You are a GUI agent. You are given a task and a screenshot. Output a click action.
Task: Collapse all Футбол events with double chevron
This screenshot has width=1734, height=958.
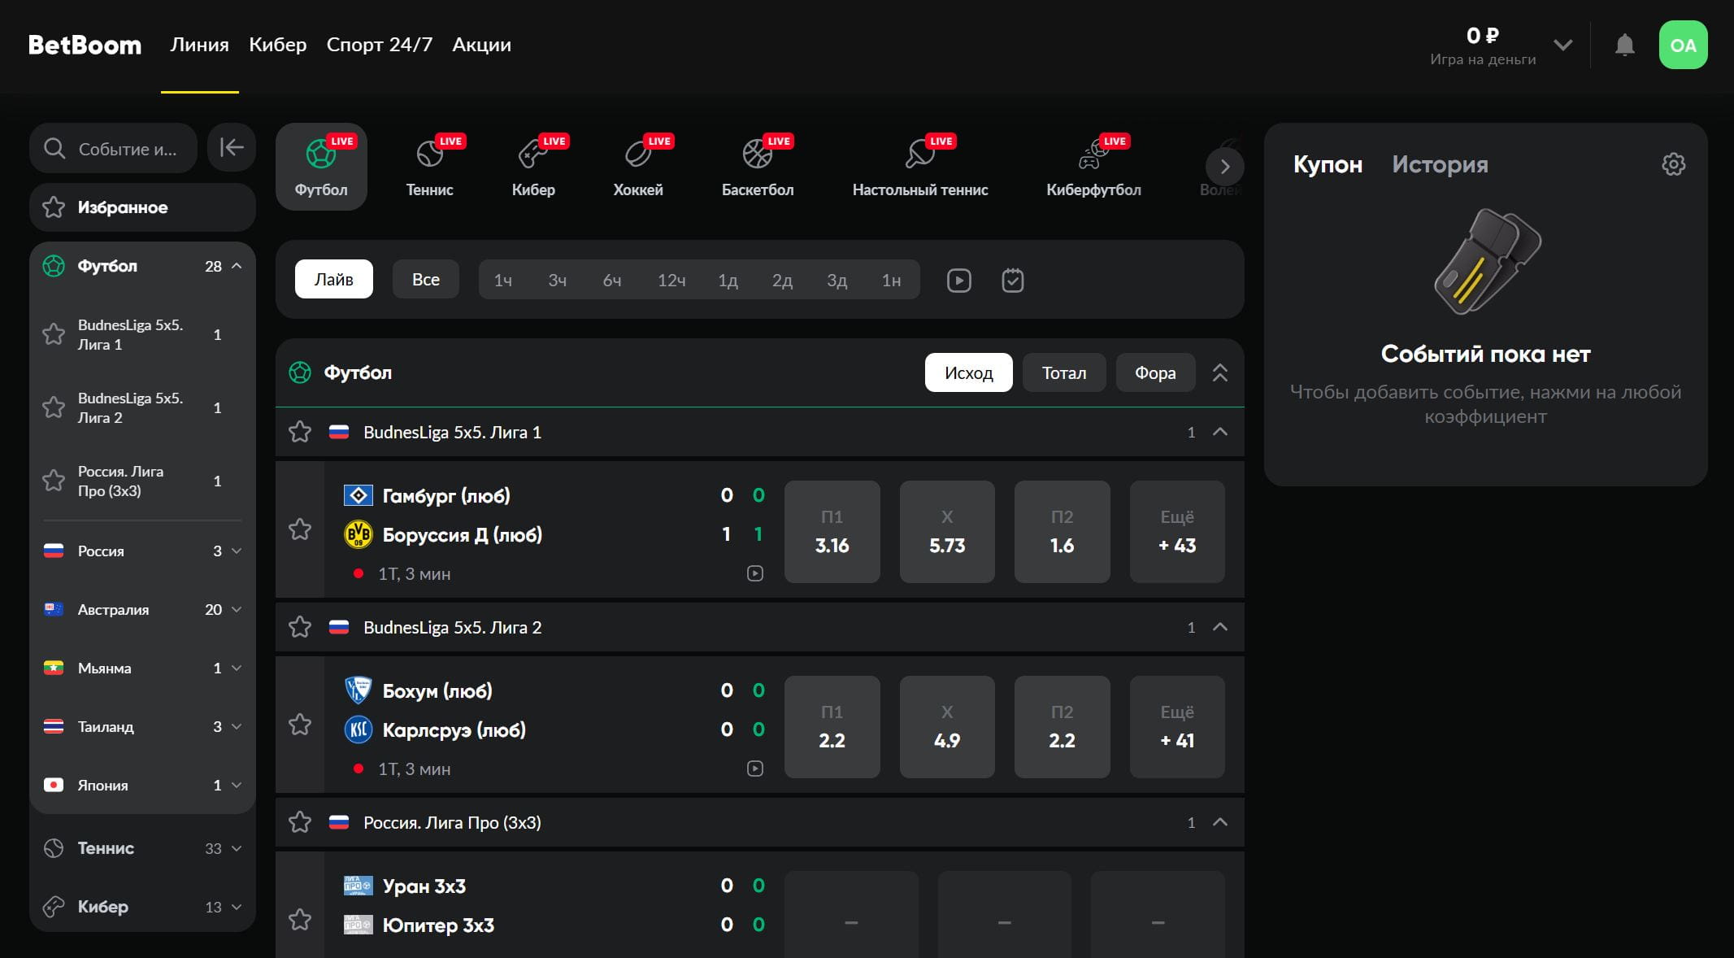[1220, 372]
